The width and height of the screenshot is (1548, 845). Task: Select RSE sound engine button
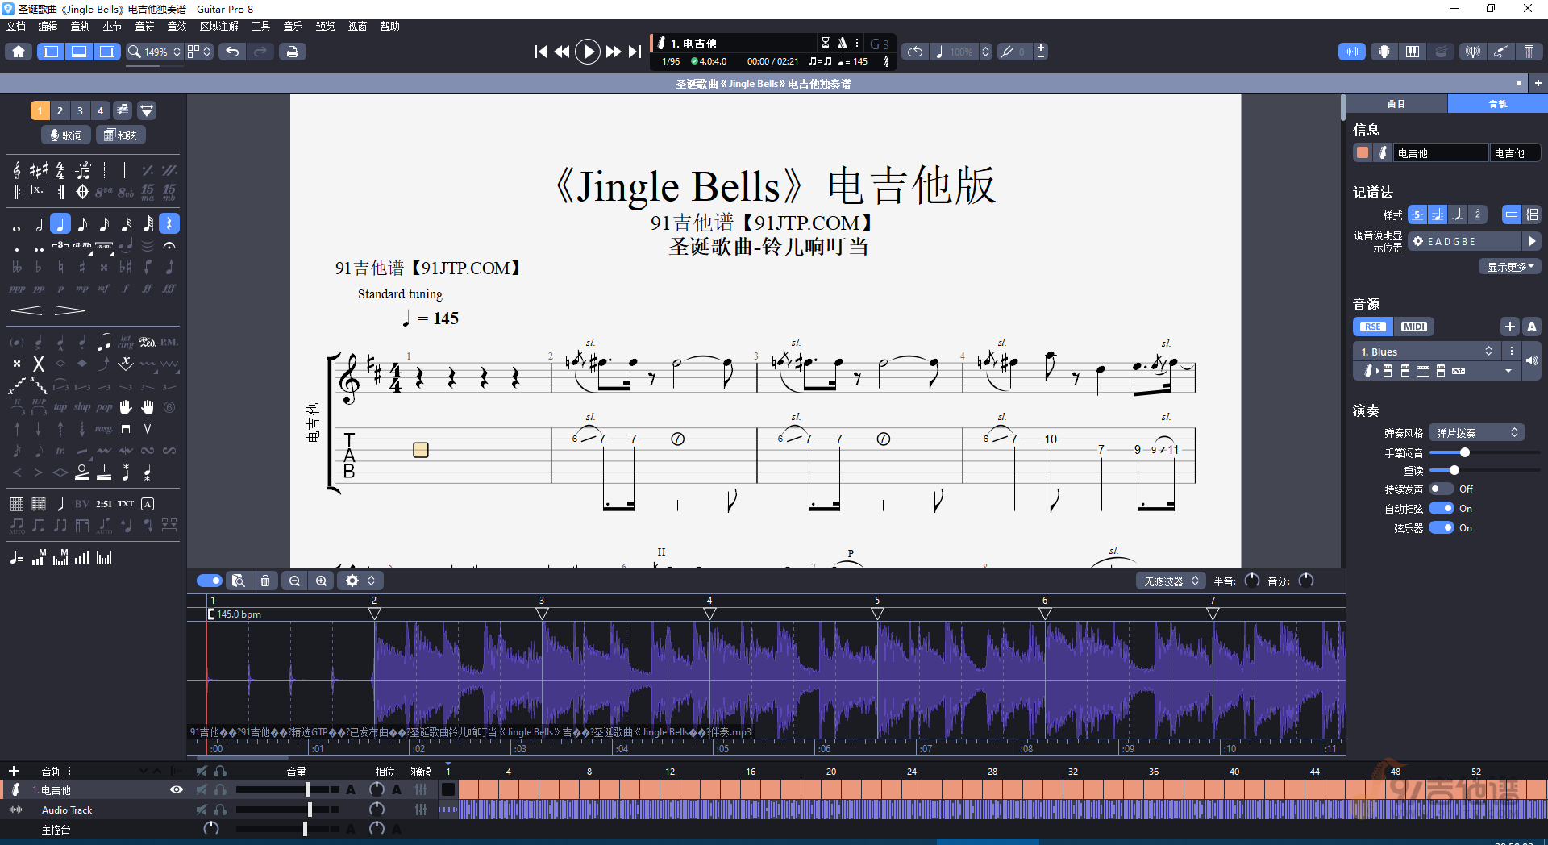(x=1373, y=327)
